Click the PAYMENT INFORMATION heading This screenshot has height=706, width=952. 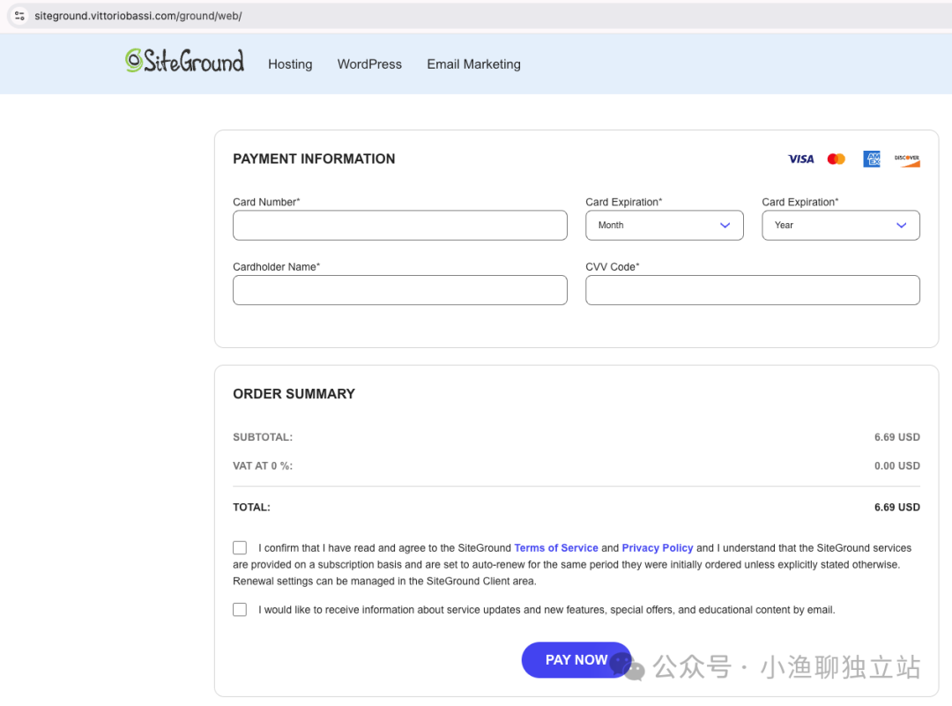tap(314, 159)
